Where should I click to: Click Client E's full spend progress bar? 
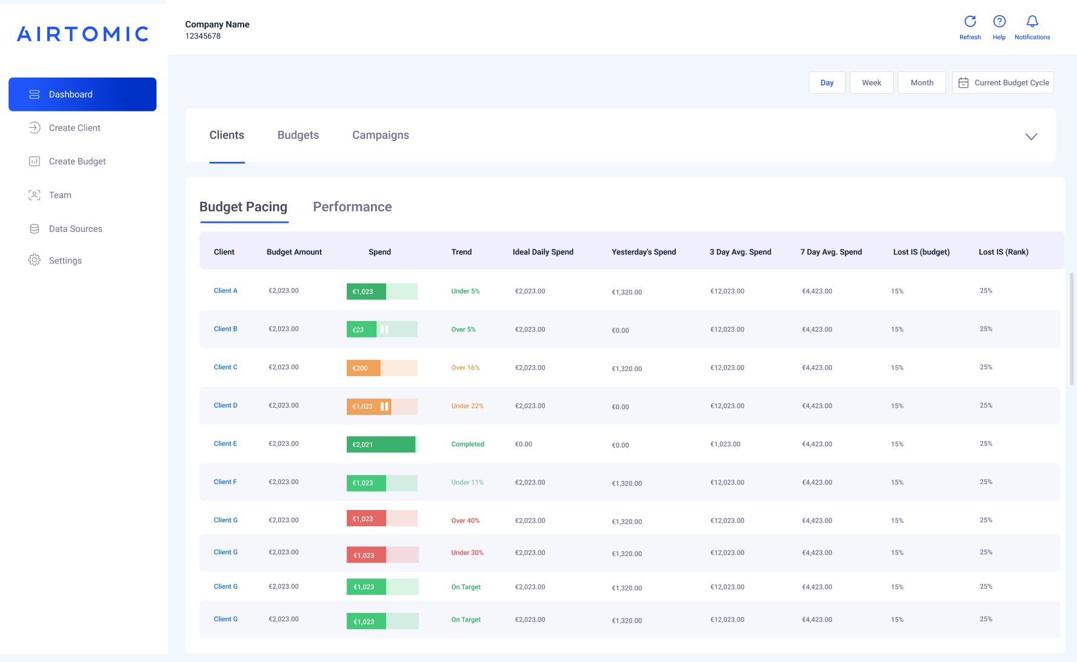tap(381, 445)
